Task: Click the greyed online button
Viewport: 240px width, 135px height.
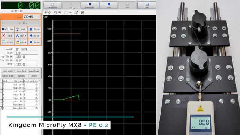Action: 21,23
